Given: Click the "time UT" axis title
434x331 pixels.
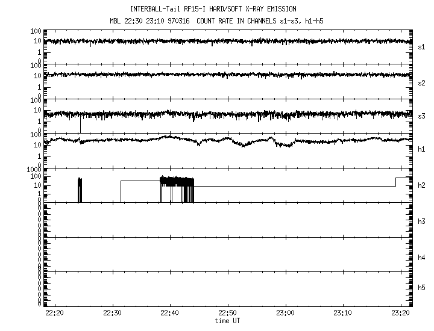Looking at the screenshot, I should 227,320.
